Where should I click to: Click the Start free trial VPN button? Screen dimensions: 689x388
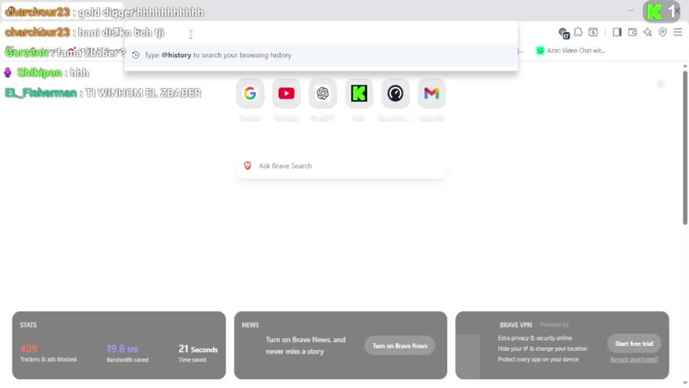tap(634, 344)
